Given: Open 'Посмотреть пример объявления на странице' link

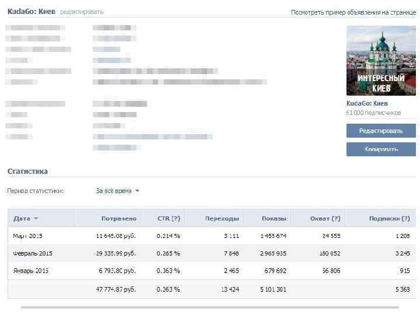Looking at the screenshot, I should pos(353,12).
